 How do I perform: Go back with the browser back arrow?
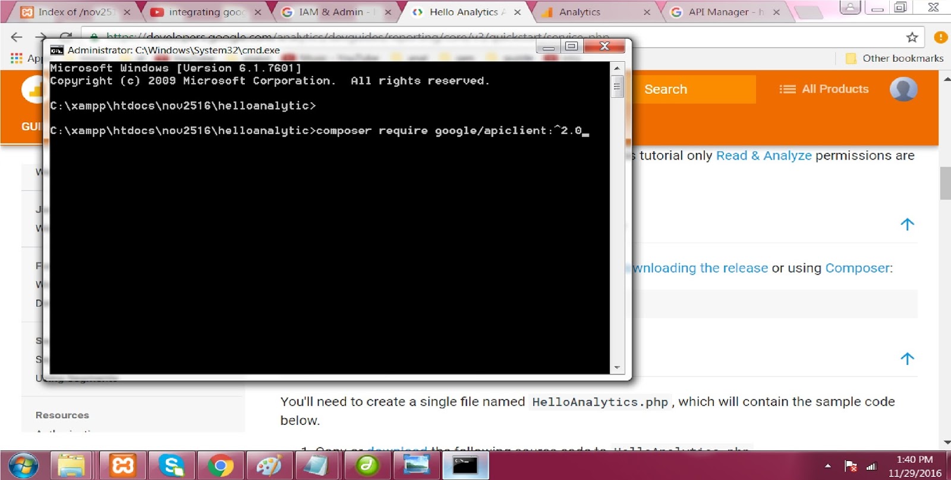click(x=17, y=37)
